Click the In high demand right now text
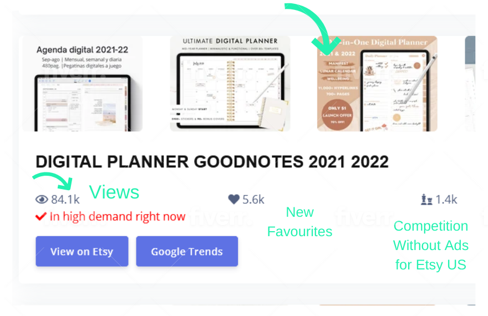This screenshot has height=316, width=488. (118, 216)
